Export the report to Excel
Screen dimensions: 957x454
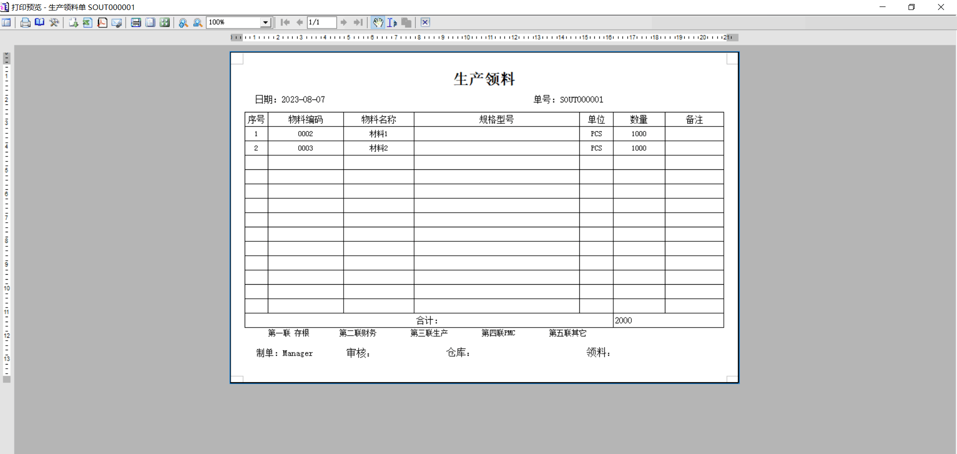pos(87,22)
